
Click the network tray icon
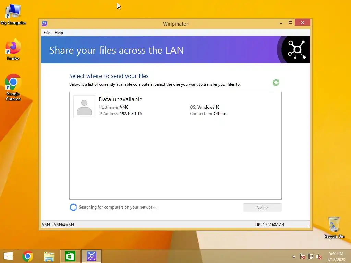(x=311, y=256)
